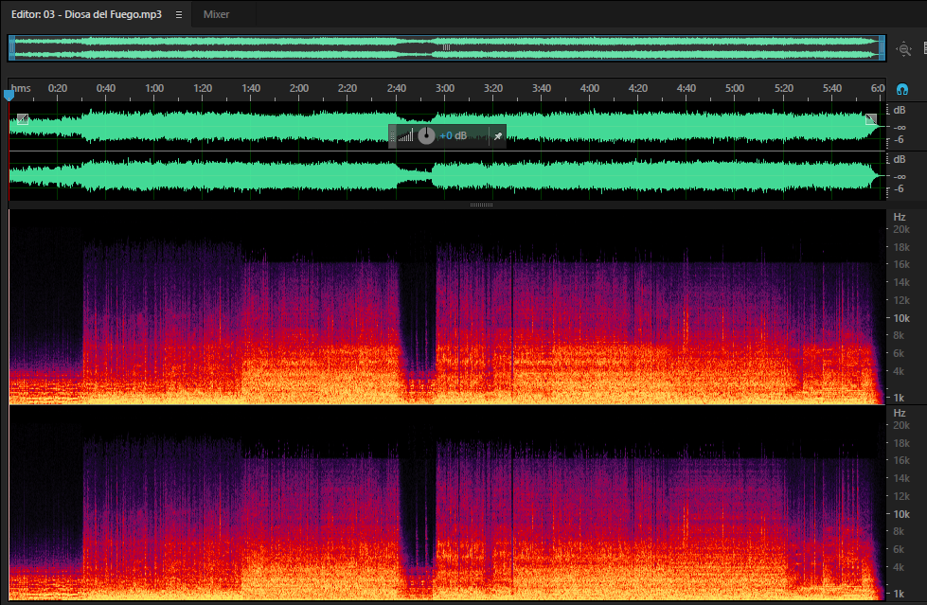Click the 5:40 mark on the ruler
This screenshot has width=927, height=605.
coord(831,88)
